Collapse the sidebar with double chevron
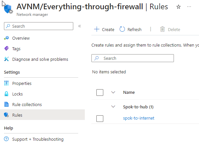The width and height of the screenshot is (199, 149). pos(80,26)
